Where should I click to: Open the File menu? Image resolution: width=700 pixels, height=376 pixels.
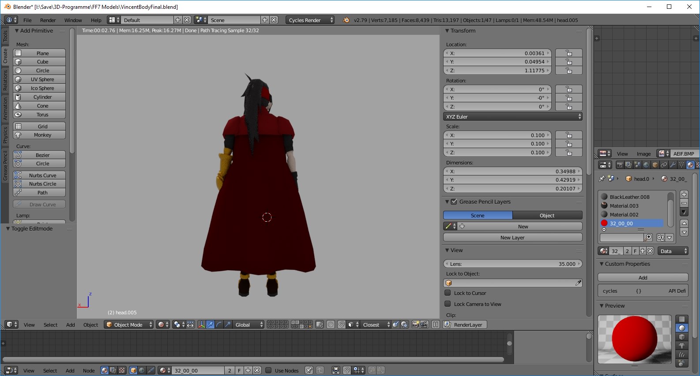coord(27,20)
